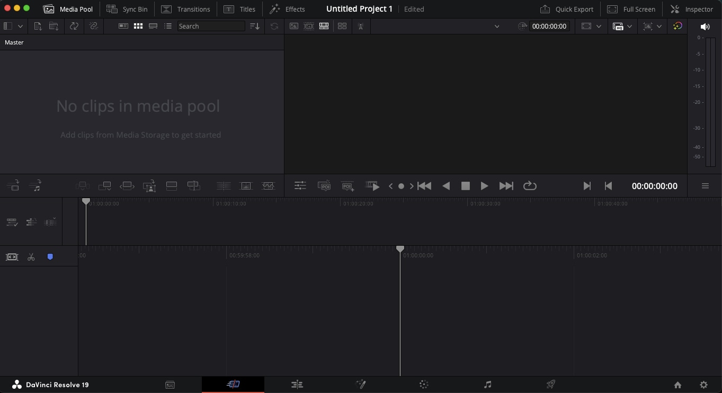Open the Media Pool panel
The height and width of the screenshot is (393, 722).
click(x=68, y=9)
